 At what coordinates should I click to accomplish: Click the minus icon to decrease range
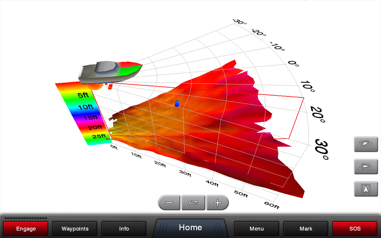[169, 203]
